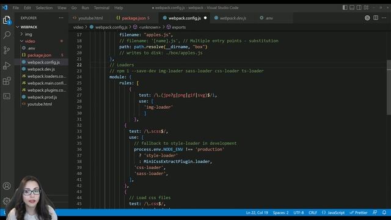Open the View menu
391x220 pixels.
[62, 8]
